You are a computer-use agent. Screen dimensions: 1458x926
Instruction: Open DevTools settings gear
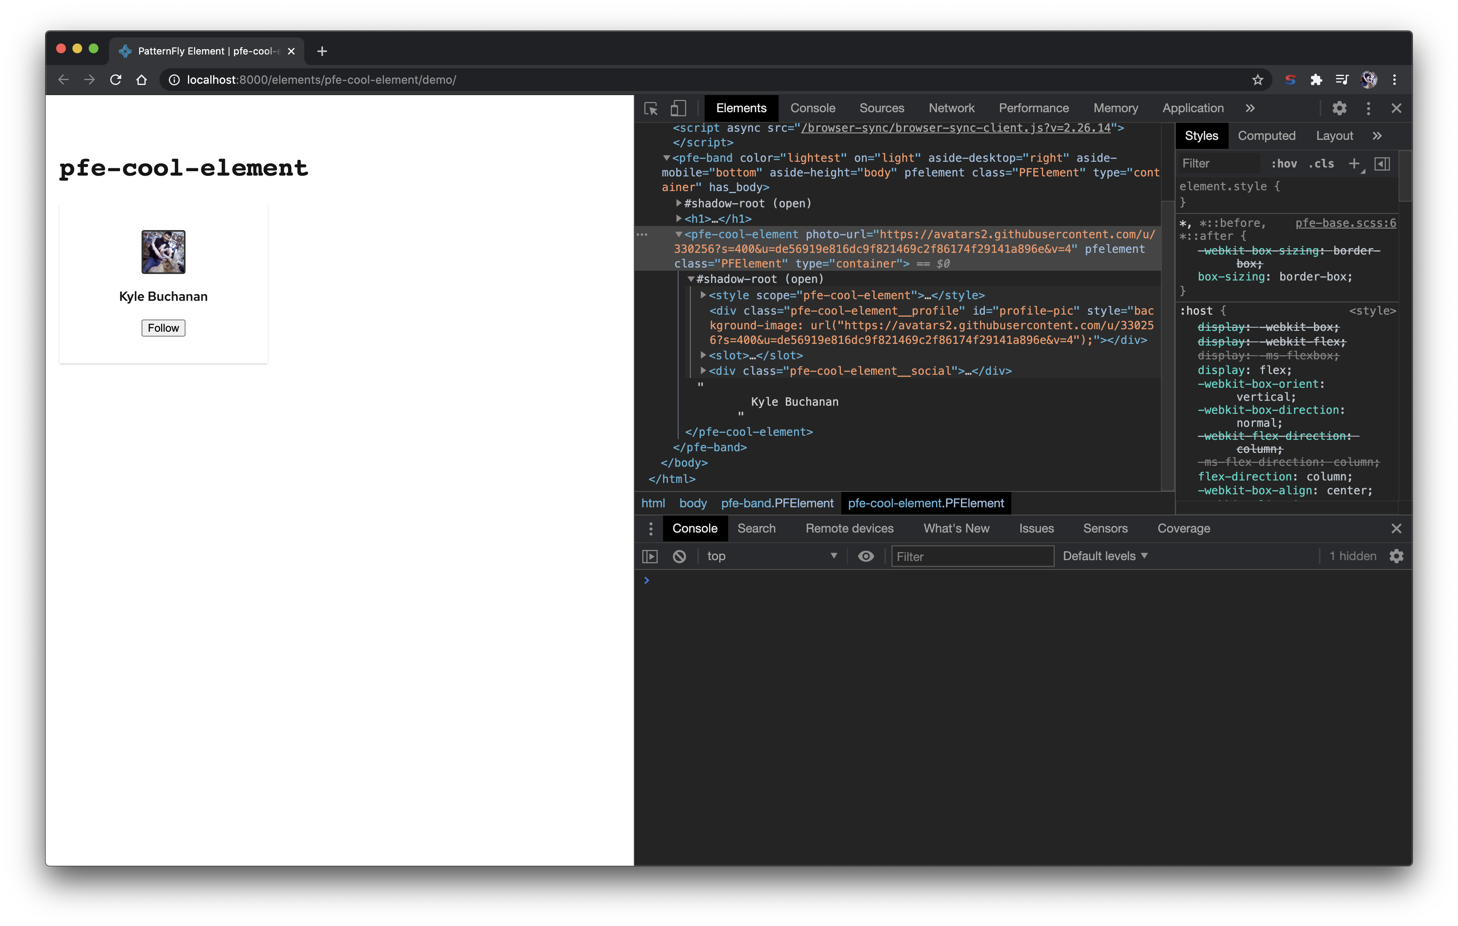tap(1339, 108)
